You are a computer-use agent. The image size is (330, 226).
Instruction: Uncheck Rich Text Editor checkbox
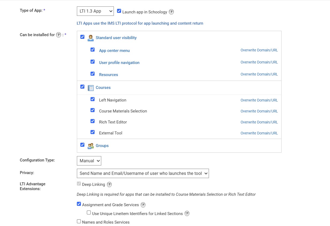click(92, 121)
